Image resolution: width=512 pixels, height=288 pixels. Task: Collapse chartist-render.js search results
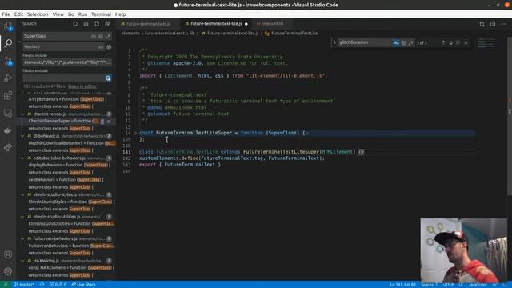pyautogui.click(x=22, y=114)
